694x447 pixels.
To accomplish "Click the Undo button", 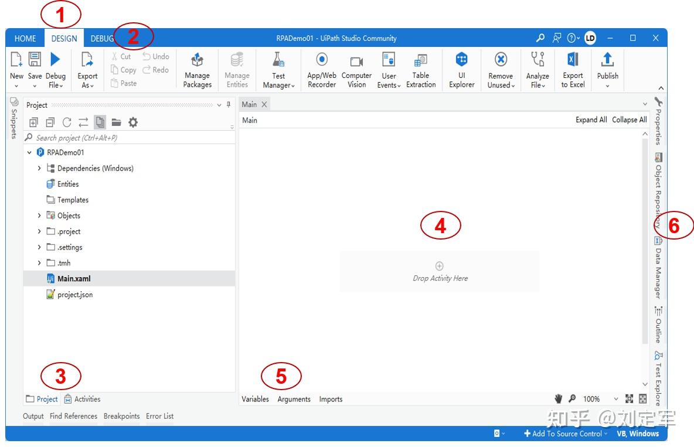I will tap(156, 56).
